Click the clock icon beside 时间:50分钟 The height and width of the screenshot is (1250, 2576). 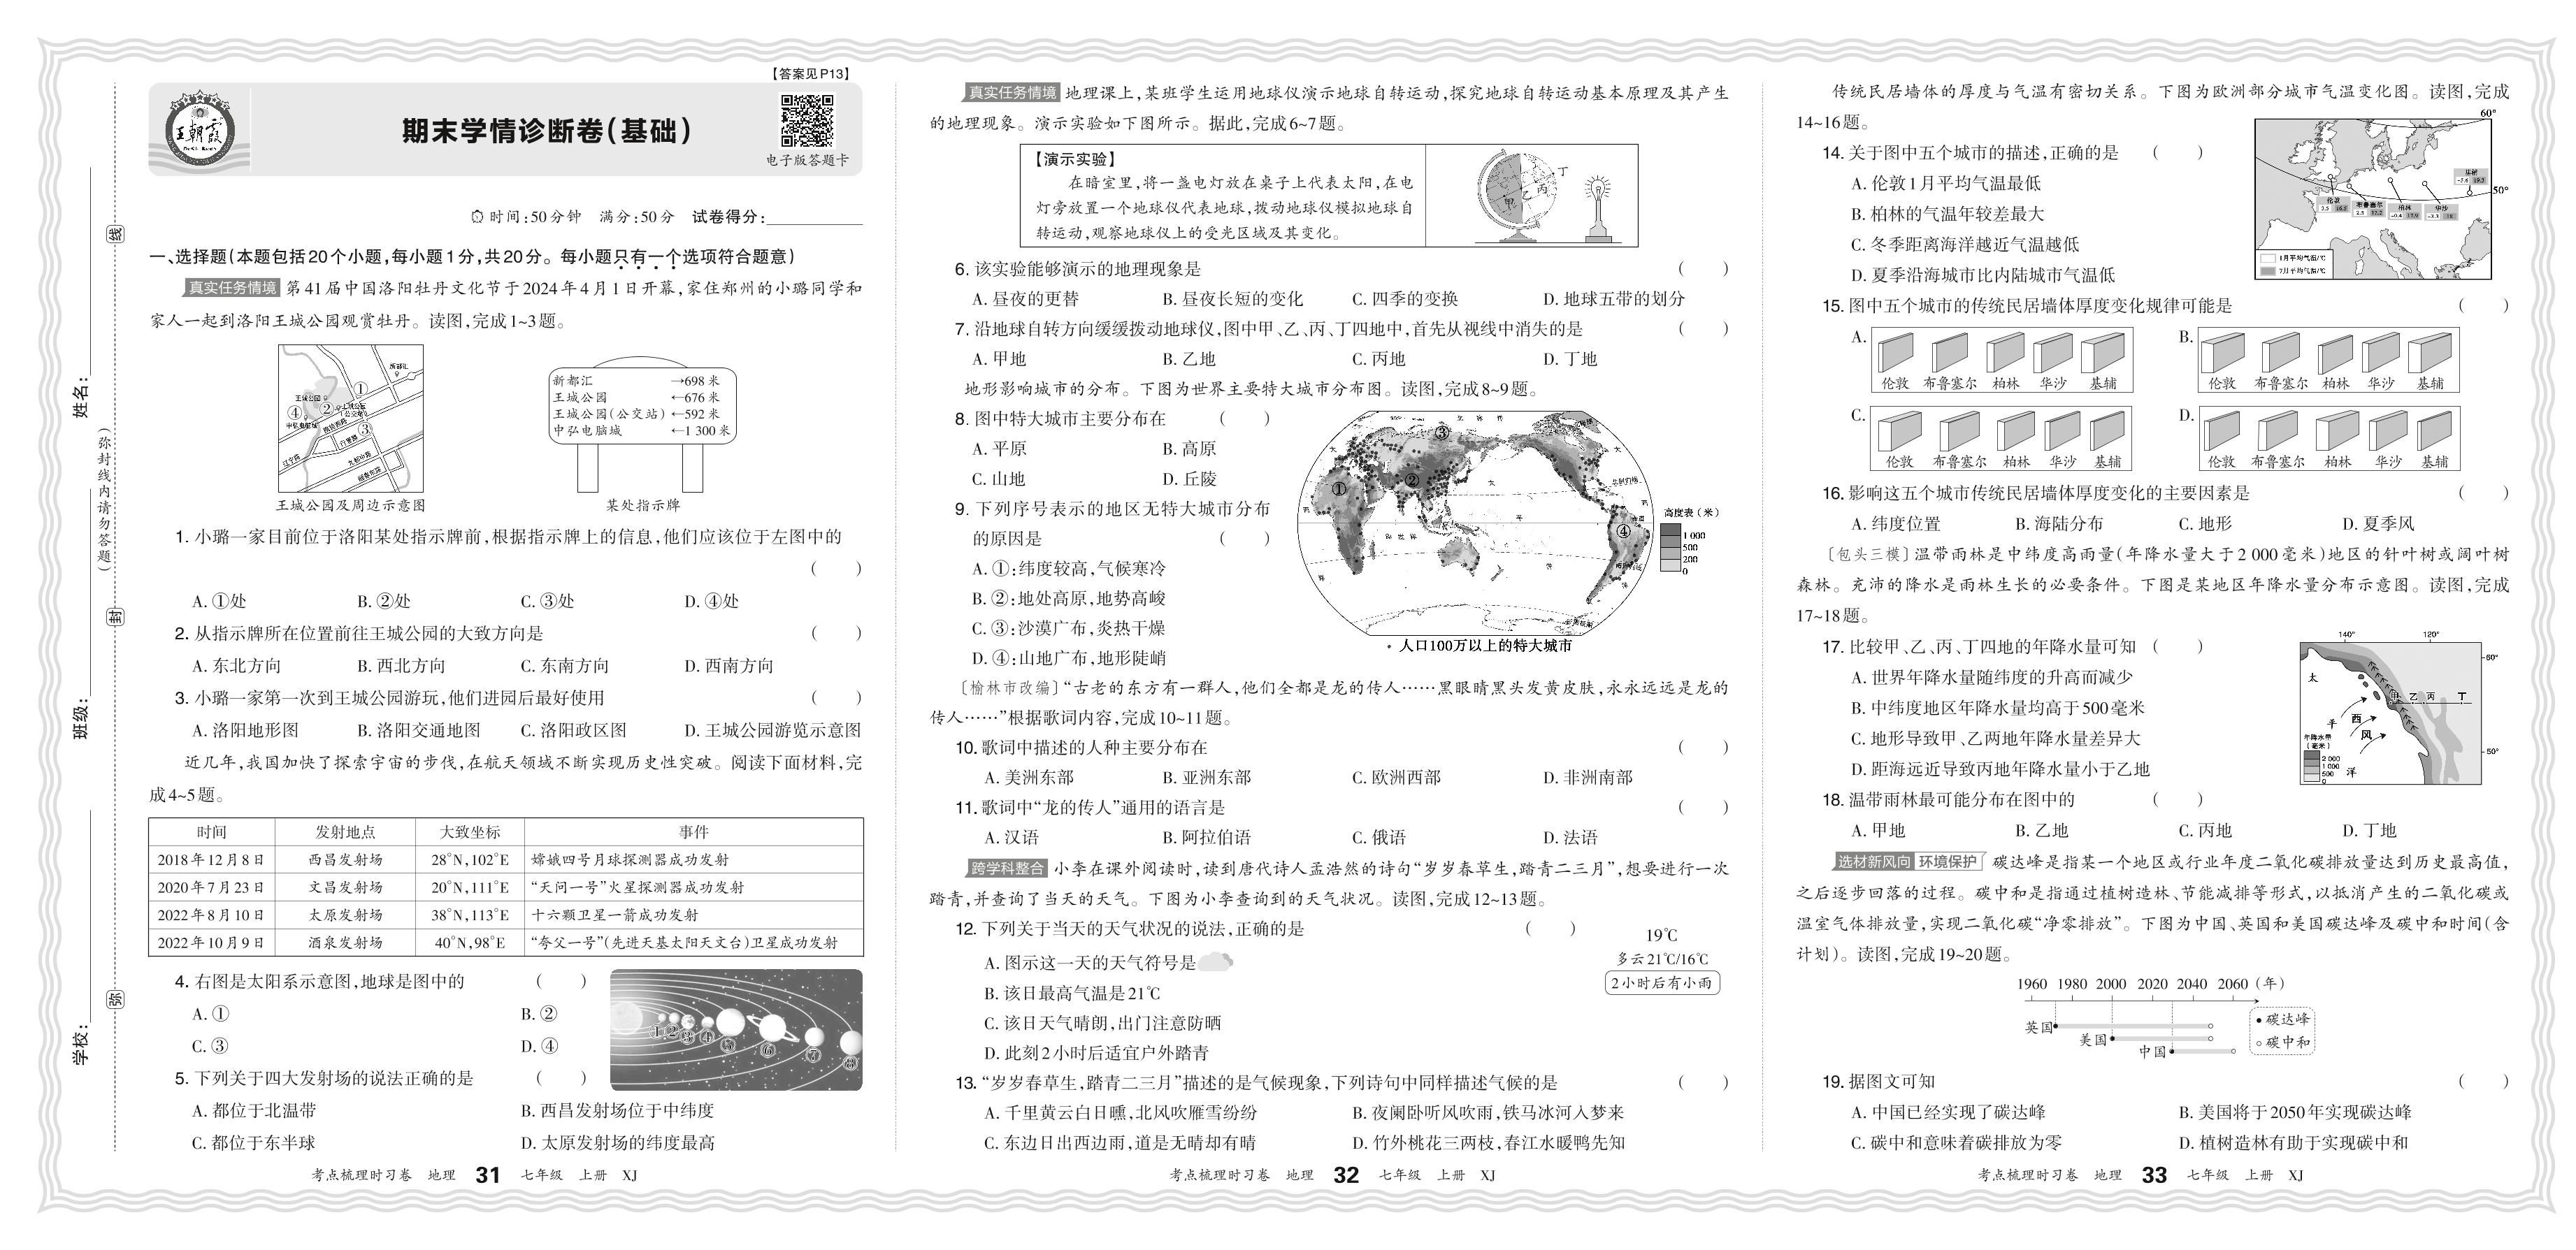point(476,217)
